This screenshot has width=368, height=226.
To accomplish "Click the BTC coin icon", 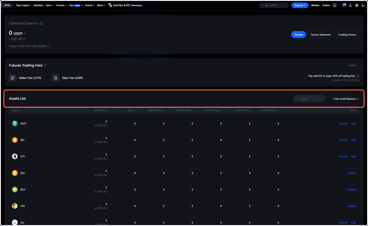I will pyautogui.click(x=15, y=140).
